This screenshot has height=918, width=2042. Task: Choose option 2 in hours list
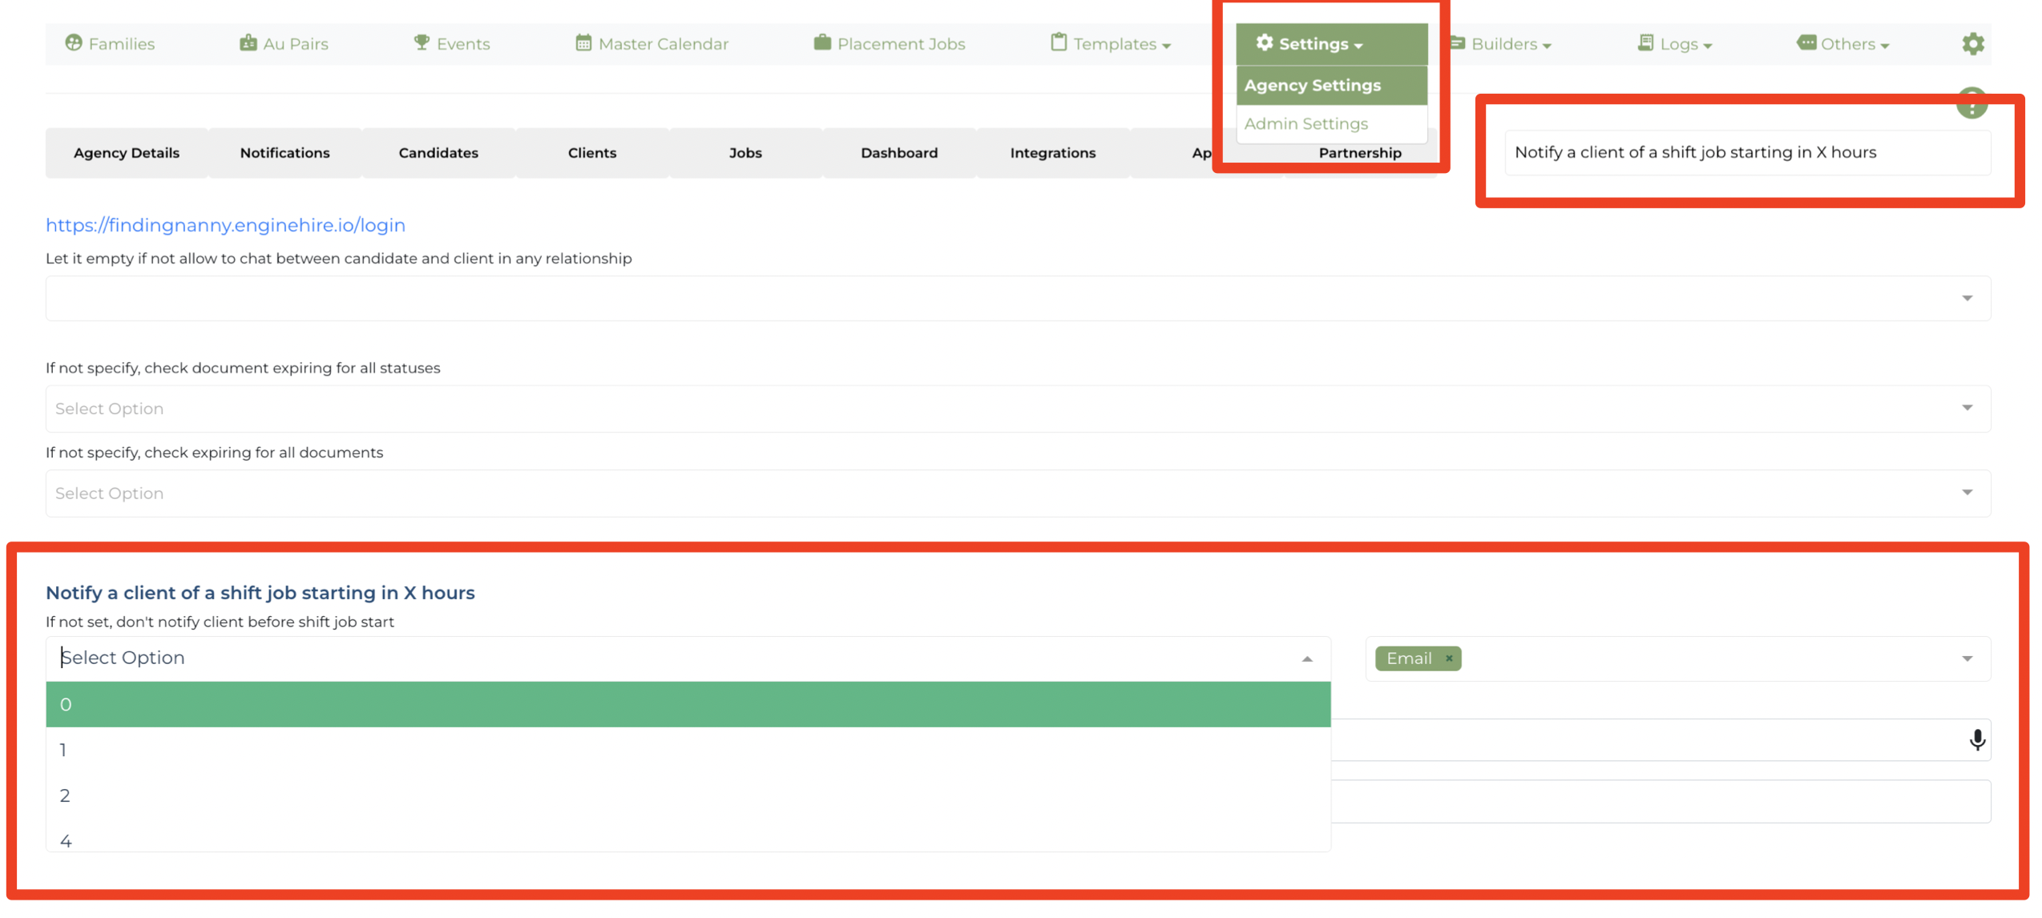688,795
